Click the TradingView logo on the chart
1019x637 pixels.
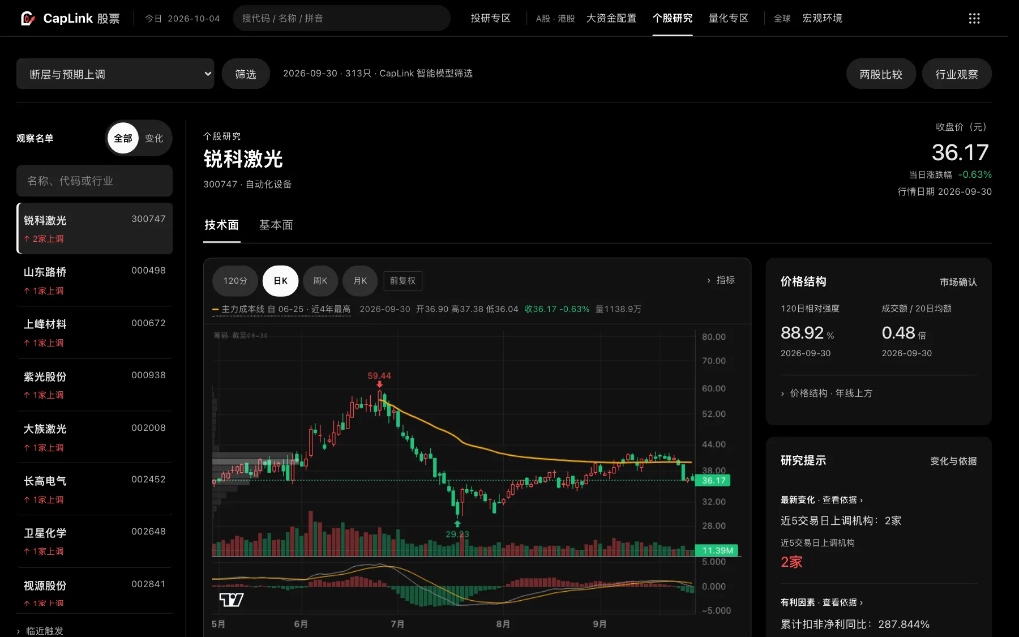coord(232,600)
